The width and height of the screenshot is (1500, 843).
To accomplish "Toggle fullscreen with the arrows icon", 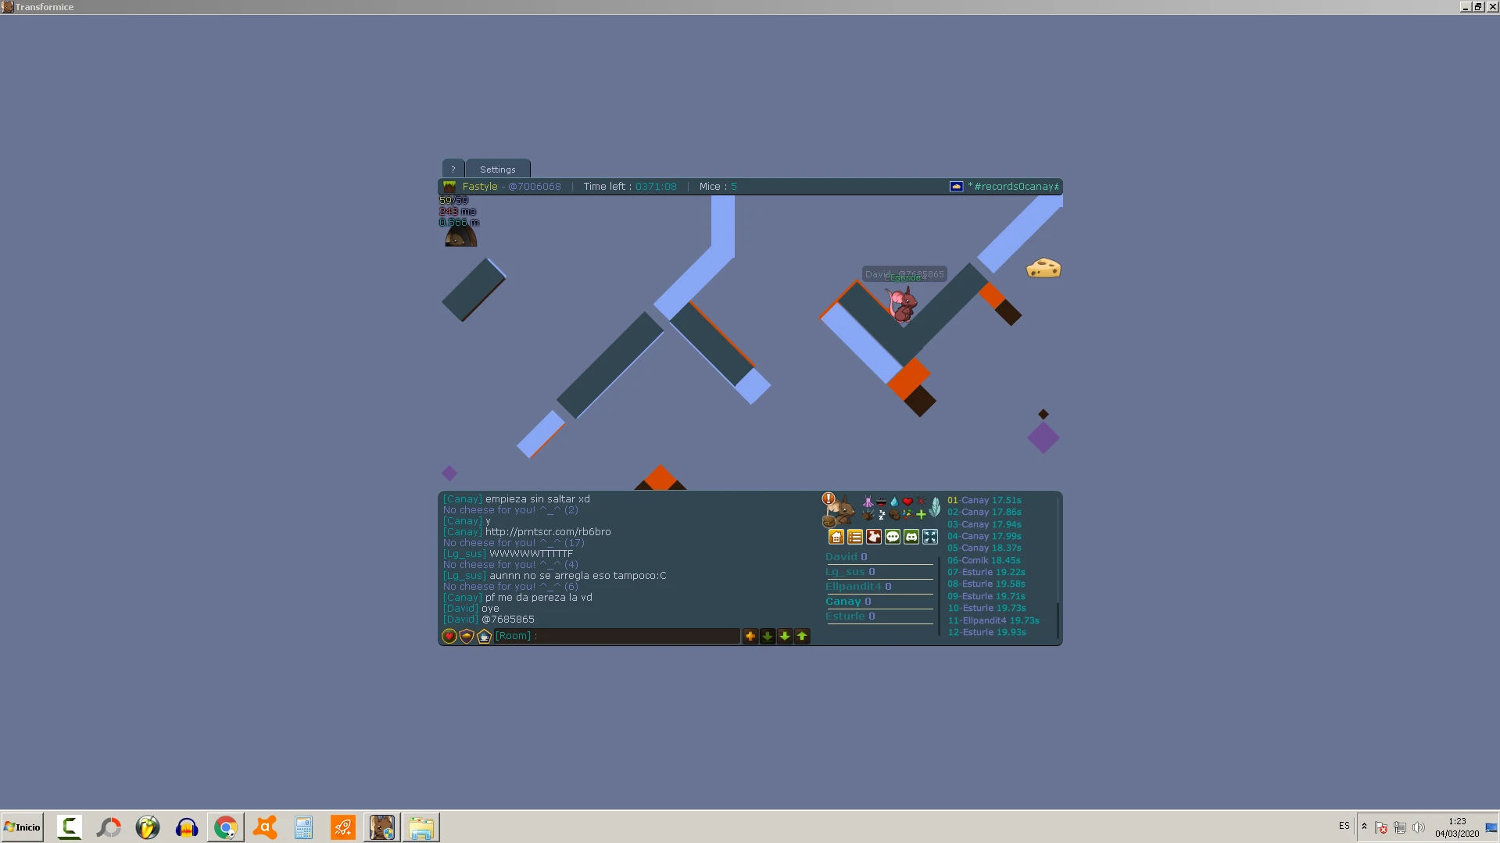I will click(930, 537).
